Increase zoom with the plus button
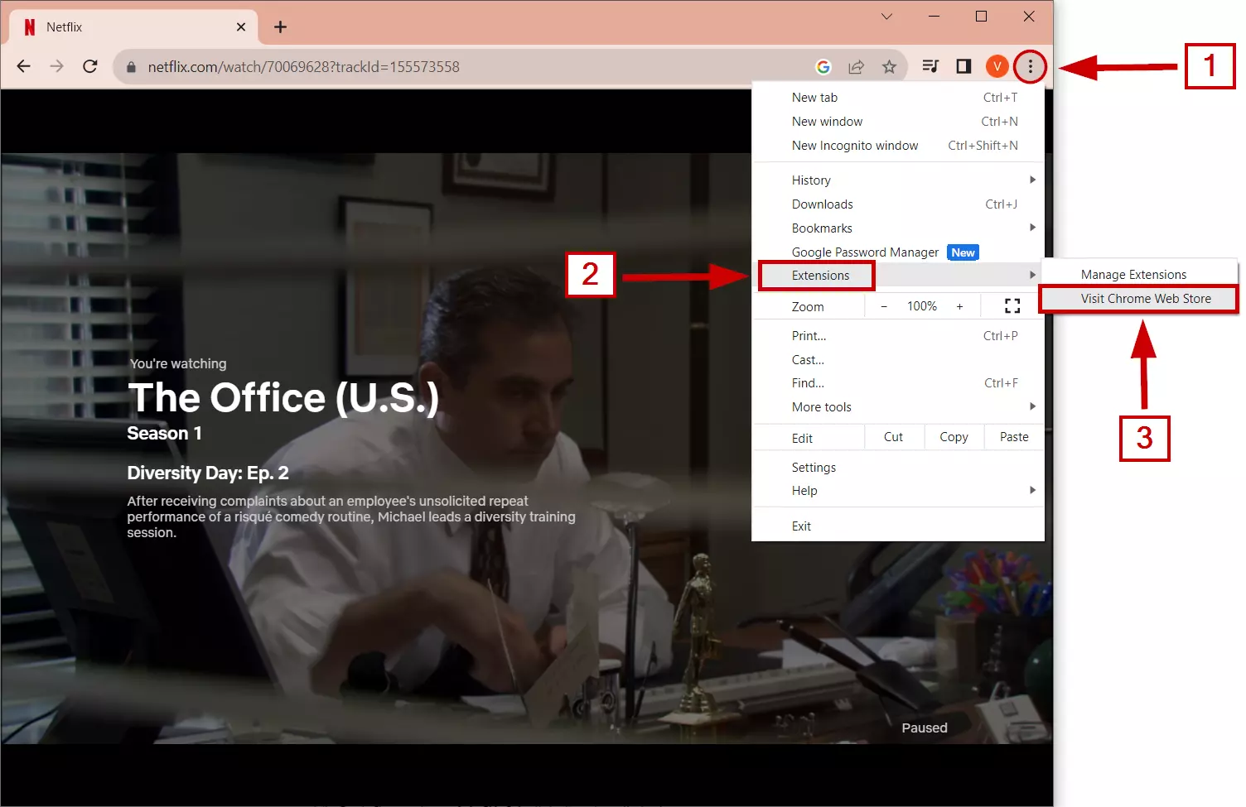The height and width of the screenshot is (807, 1246). [959, 306]
